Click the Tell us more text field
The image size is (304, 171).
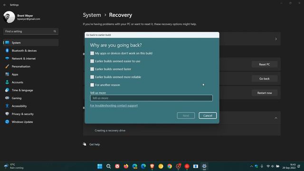pos(151,98)
